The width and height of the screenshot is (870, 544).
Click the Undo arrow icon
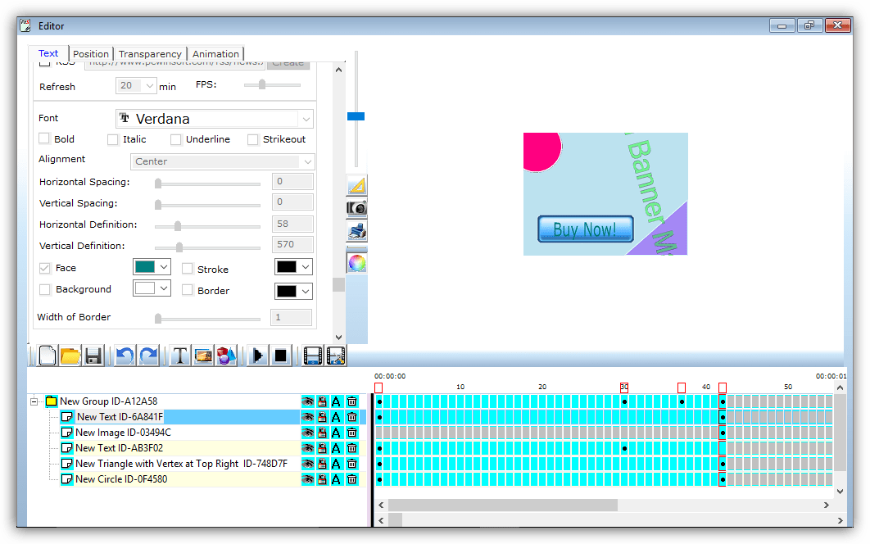124,355
